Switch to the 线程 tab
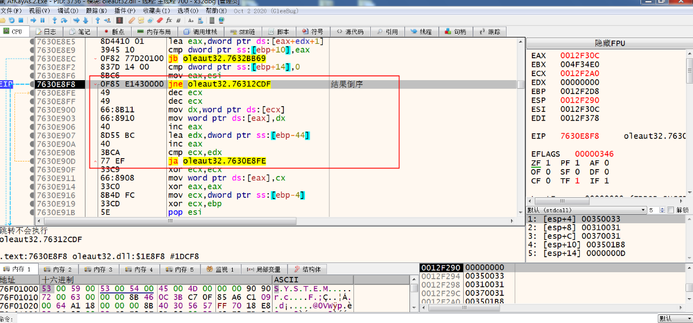This screenshot has width=693, height=323. (x=420, y=32)
